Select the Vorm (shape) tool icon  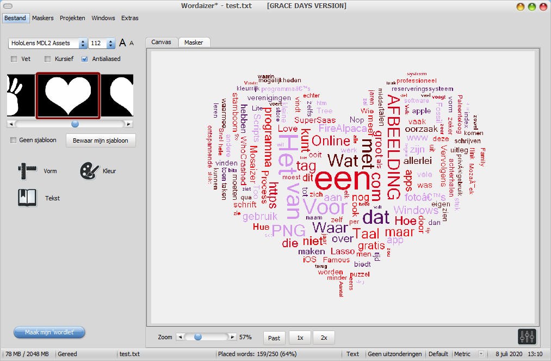(26, 170)
